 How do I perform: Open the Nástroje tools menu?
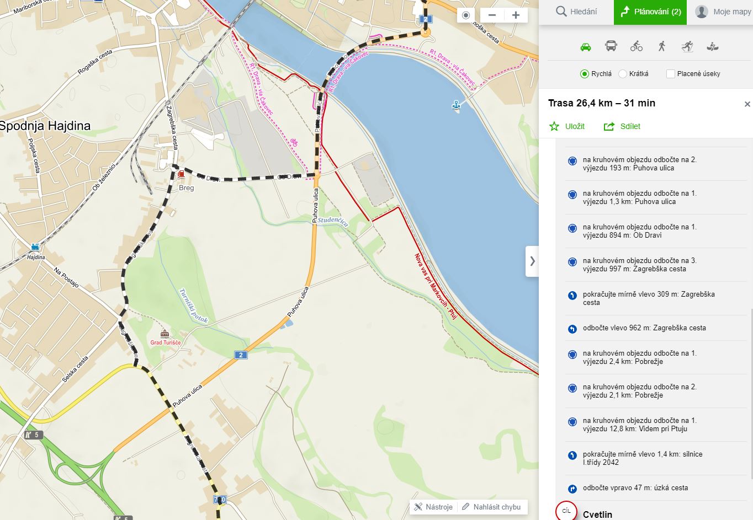pos(433,507)
